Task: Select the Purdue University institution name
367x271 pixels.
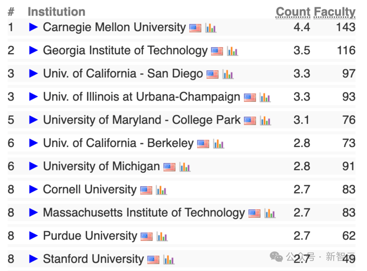Action: tap(90, 236)
